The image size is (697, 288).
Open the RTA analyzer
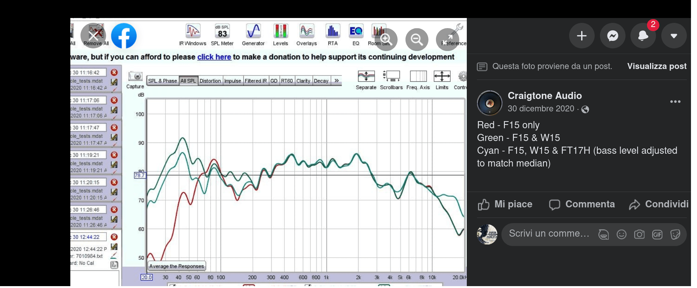pyautogui.click(x=333, y=35)
